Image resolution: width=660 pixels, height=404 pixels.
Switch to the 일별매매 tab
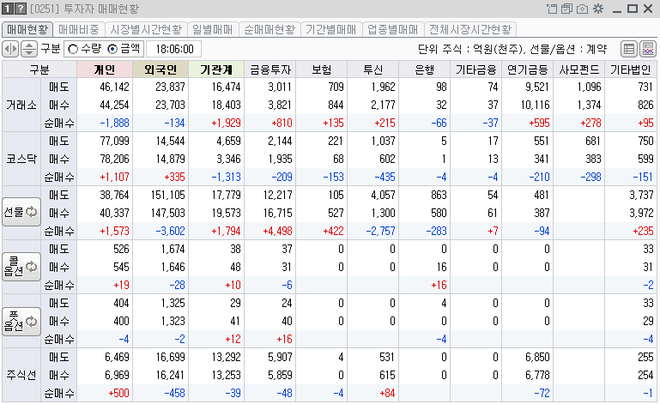point(213,29)
